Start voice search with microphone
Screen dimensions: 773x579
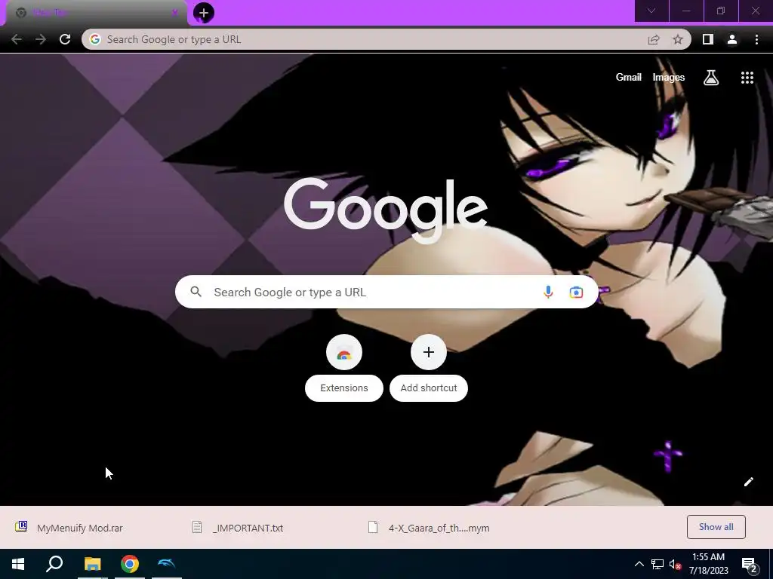548,292
